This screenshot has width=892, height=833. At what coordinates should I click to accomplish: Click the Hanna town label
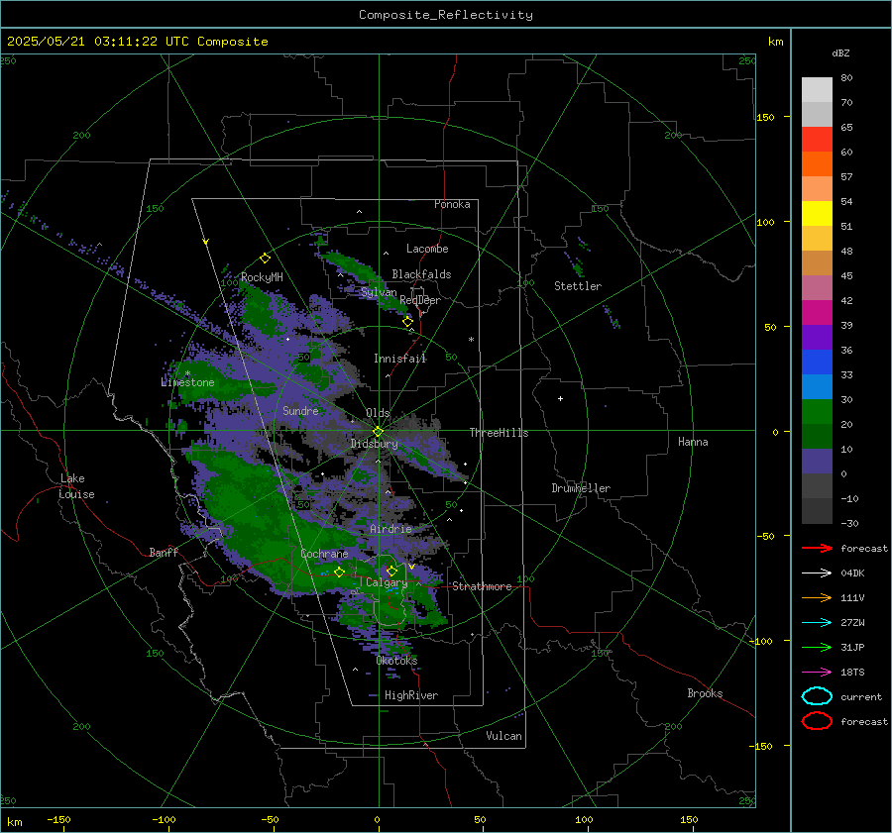click(x=693, y=442)
